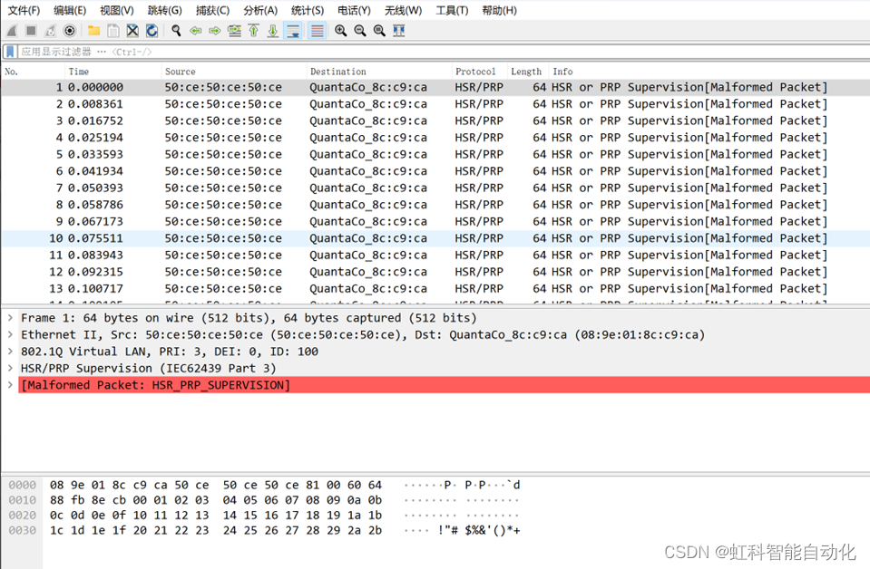The height and width of the screenshot is (569, 870).
Task: Select packet 1 at time 0.000000
Action: 435,87
